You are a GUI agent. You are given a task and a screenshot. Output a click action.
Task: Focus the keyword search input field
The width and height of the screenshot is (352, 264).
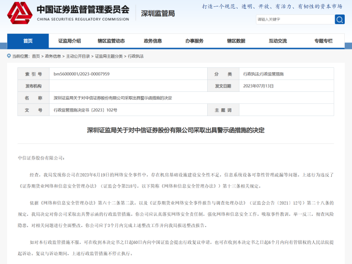295,20
